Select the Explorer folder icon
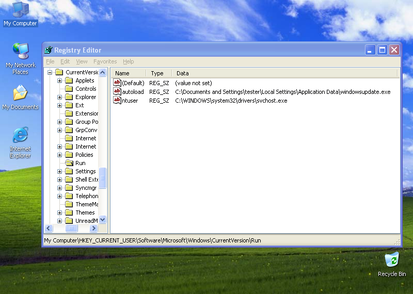The width and height of the screenshot is (413, 294). point(69,97)
